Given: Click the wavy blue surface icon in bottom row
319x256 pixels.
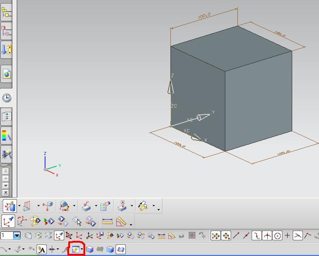Looking at the screenshot, I should pyautogui.click(x=120, y=249).
